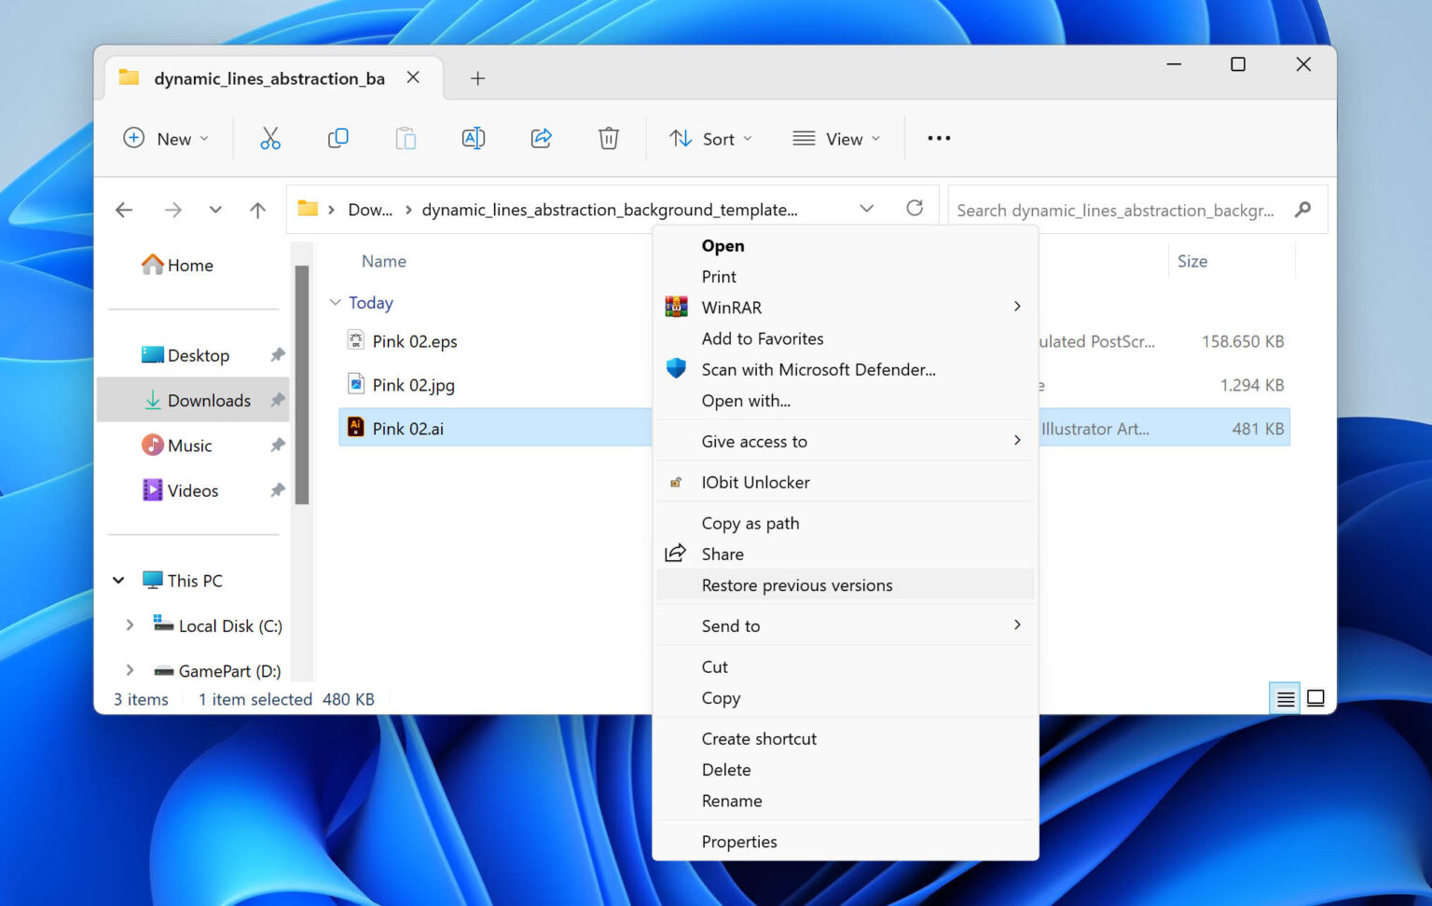Open Properties from the context menu
The height and width of the screenshot is (906, 1432).
739,841
